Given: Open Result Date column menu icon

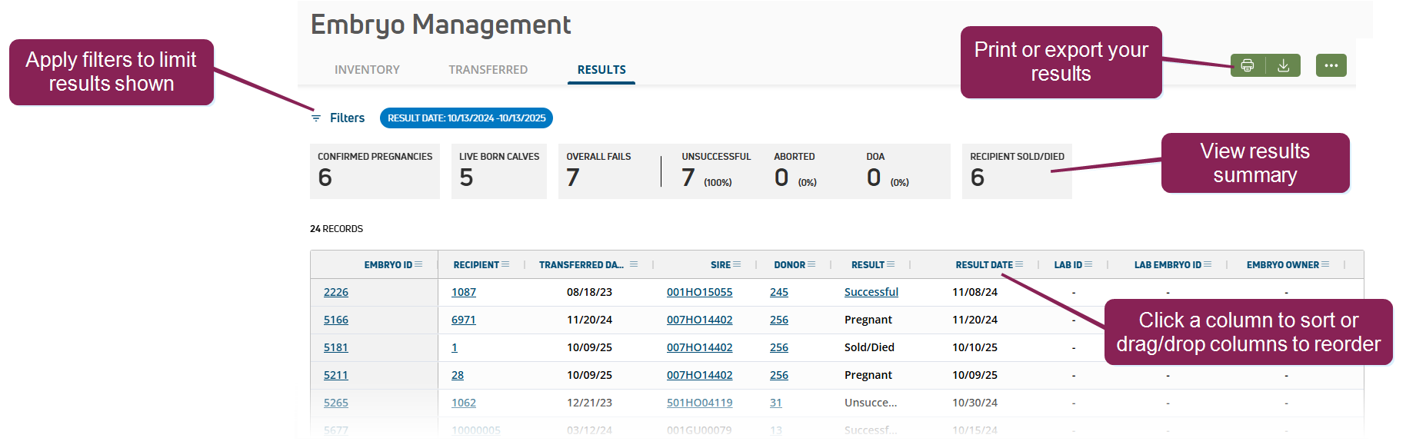Looking at the screenshot, I should (1019, 264).
